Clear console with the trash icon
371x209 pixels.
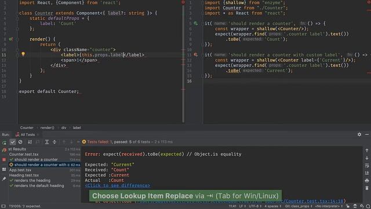coord(367,188)
